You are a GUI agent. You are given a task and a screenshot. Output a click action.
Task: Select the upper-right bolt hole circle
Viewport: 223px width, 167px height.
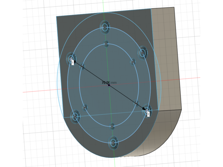click(x=142, y=53)
